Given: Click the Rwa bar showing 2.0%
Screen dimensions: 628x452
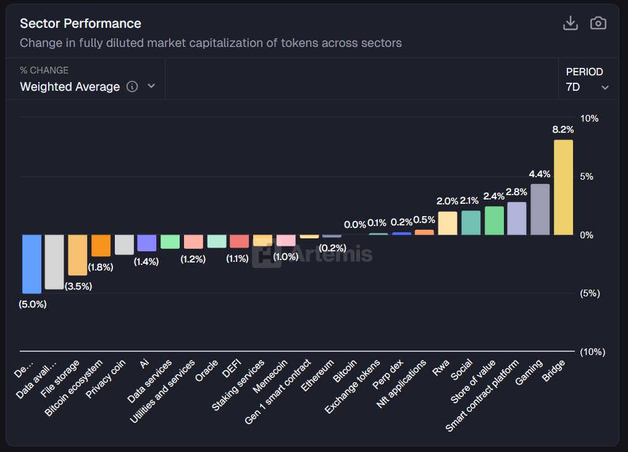Looking at the screenshot, I should click(448, 224).
